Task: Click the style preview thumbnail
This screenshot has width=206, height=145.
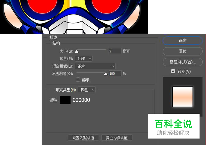Action: (182, 97)
